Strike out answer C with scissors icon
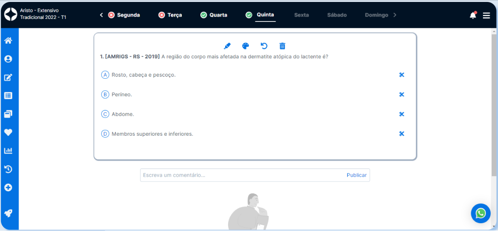Screen dimensions: 498x231 [x=402, y=114]
